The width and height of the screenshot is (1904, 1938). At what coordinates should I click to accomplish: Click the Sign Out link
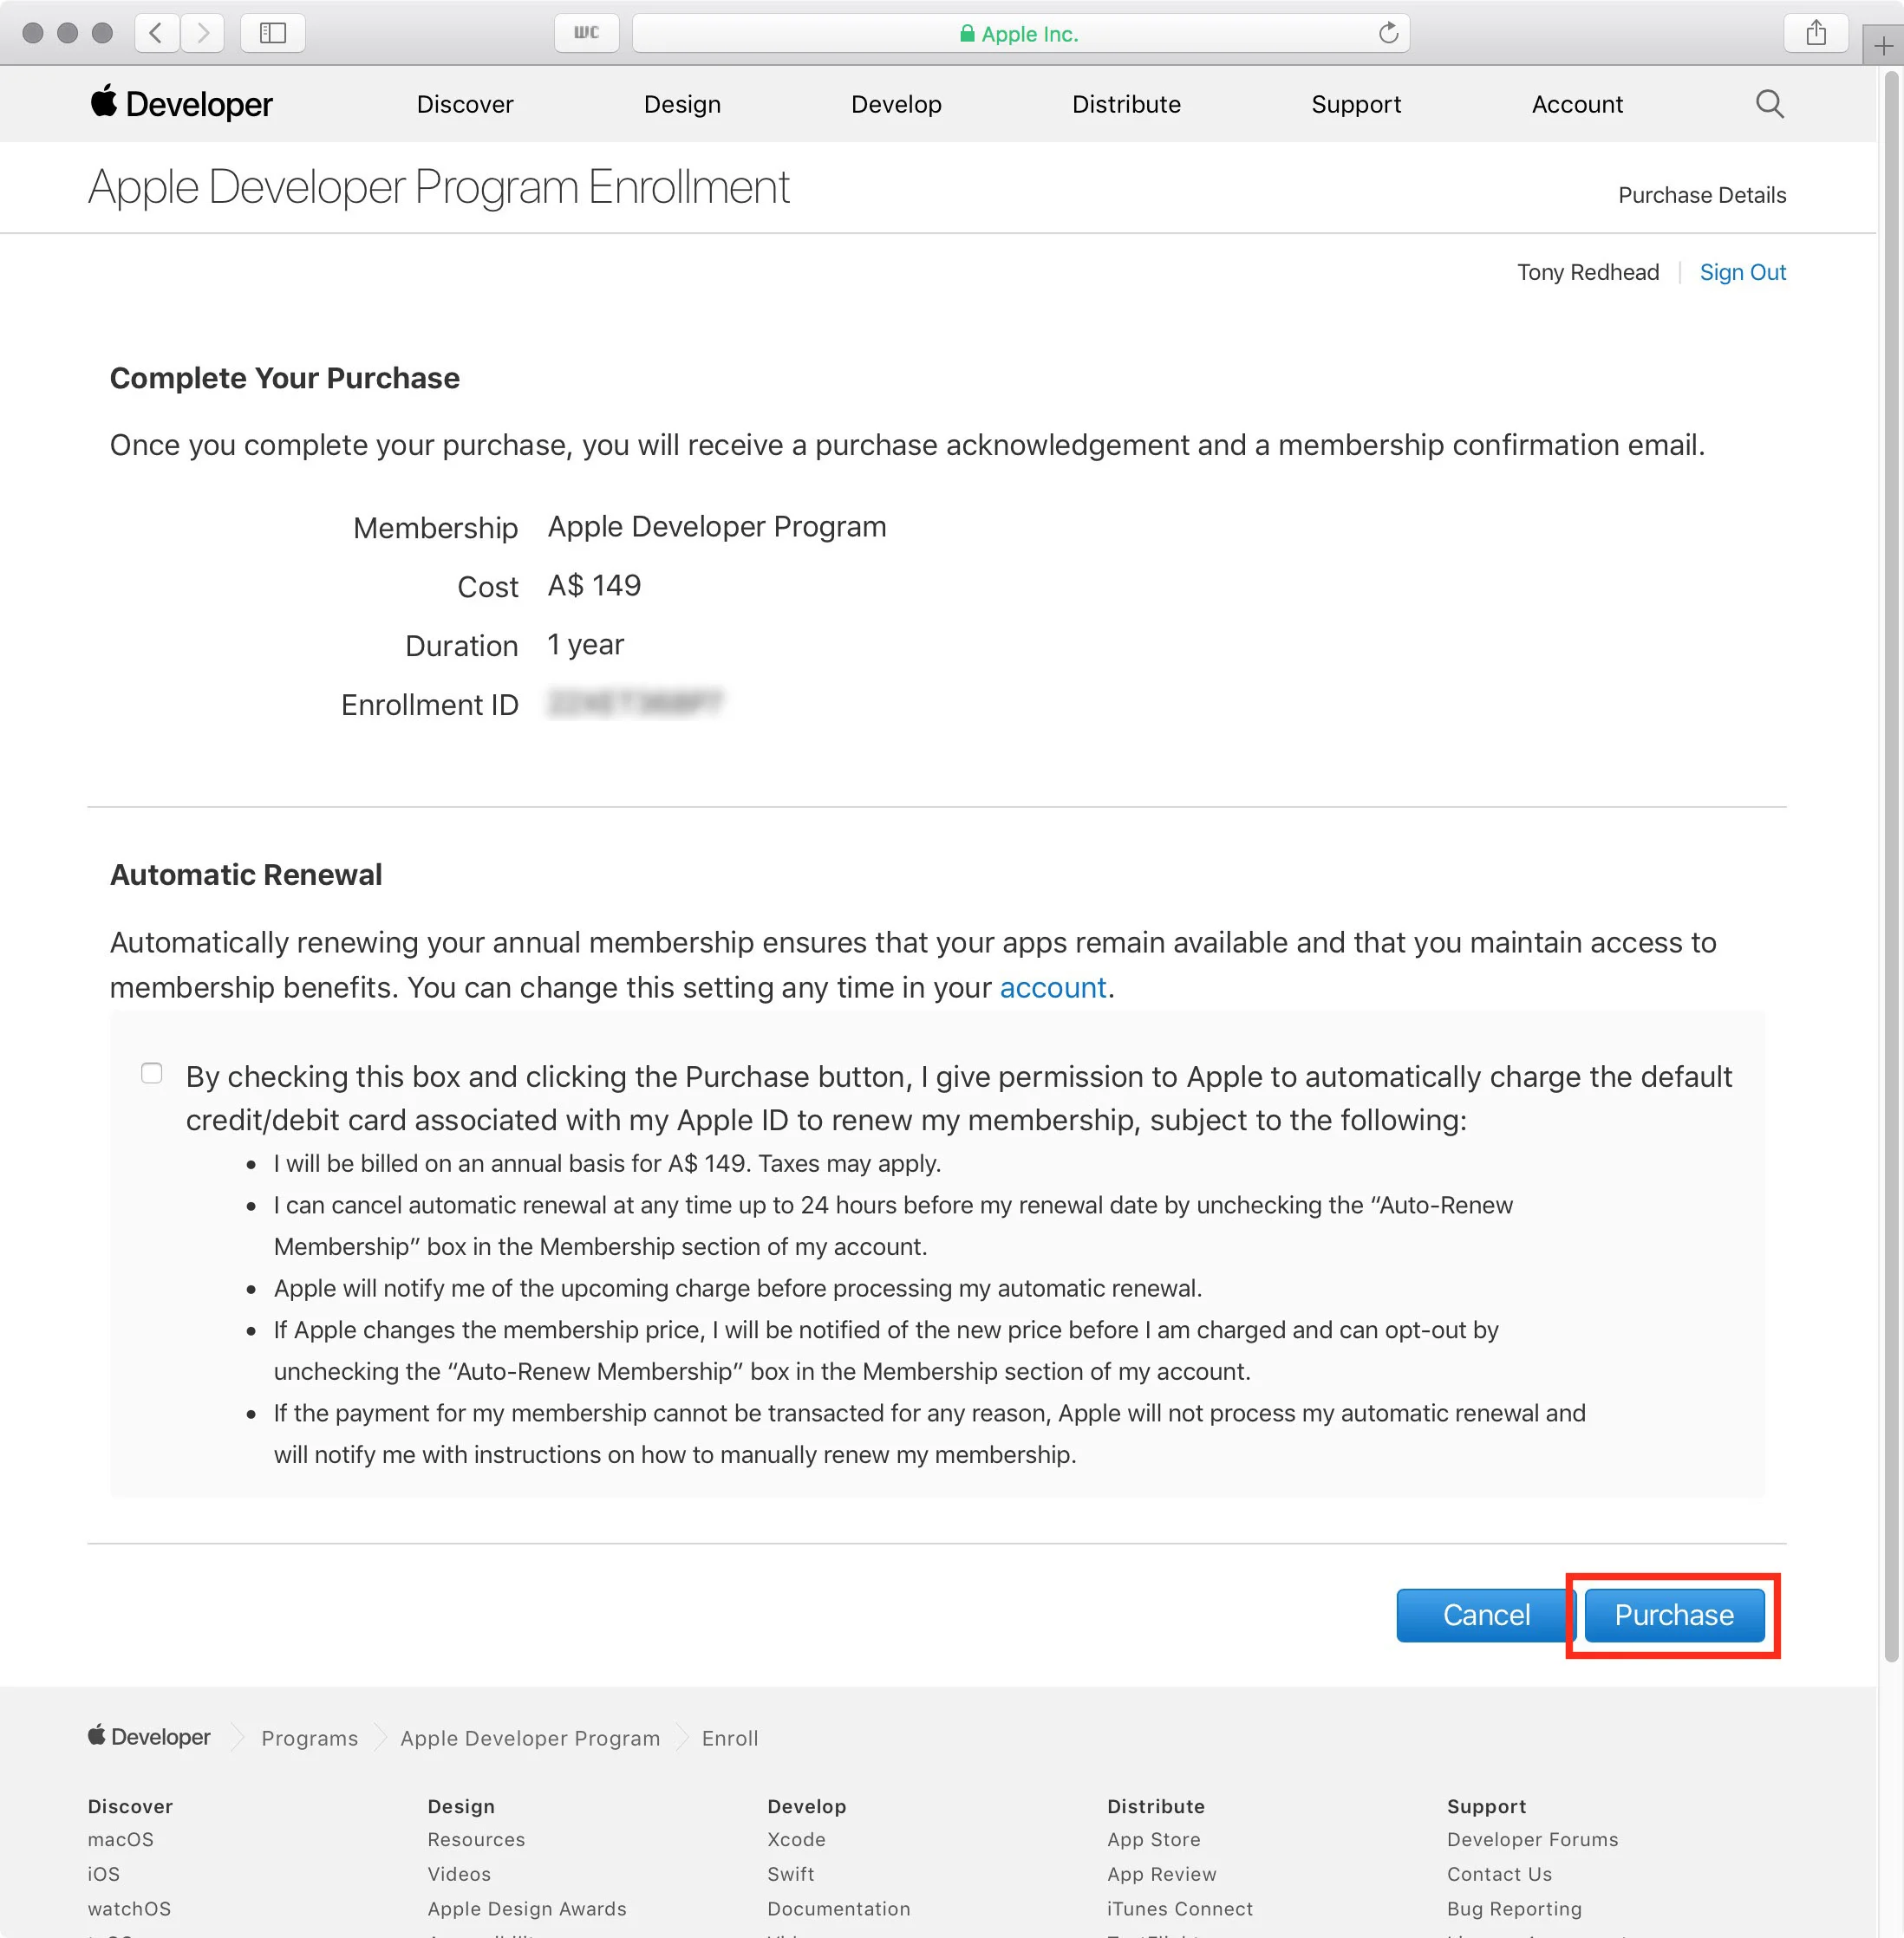click(1742, 272)
